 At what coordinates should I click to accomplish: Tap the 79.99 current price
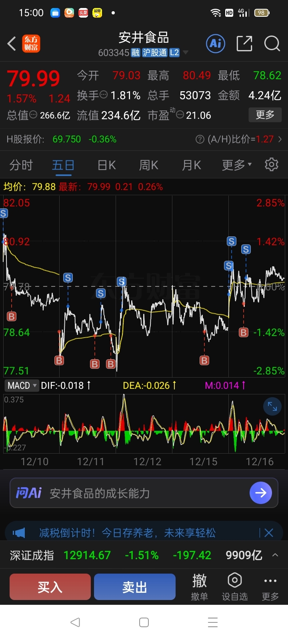tap(34, 78)
